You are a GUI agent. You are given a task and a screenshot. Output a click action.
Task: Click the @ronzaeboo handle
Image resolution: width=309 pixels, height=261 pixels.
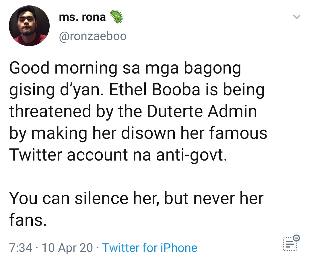click(x=92, y=36)
